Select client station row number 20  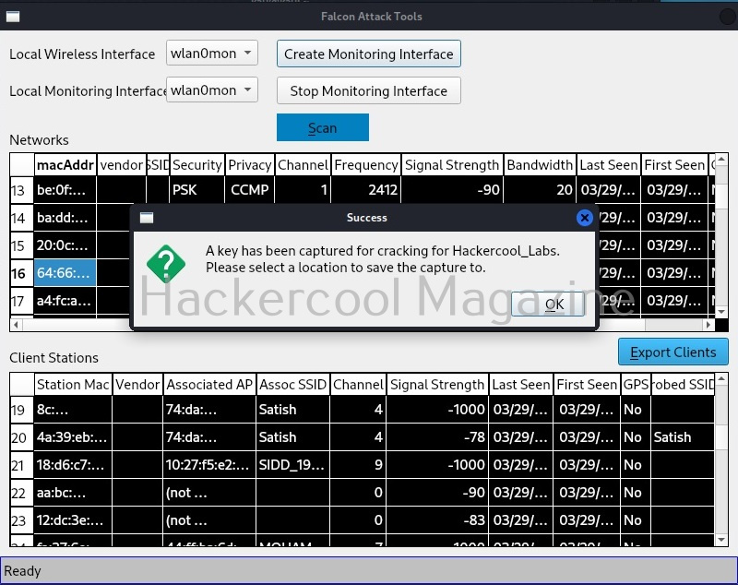pyautogui.click(x=21, y=437)
